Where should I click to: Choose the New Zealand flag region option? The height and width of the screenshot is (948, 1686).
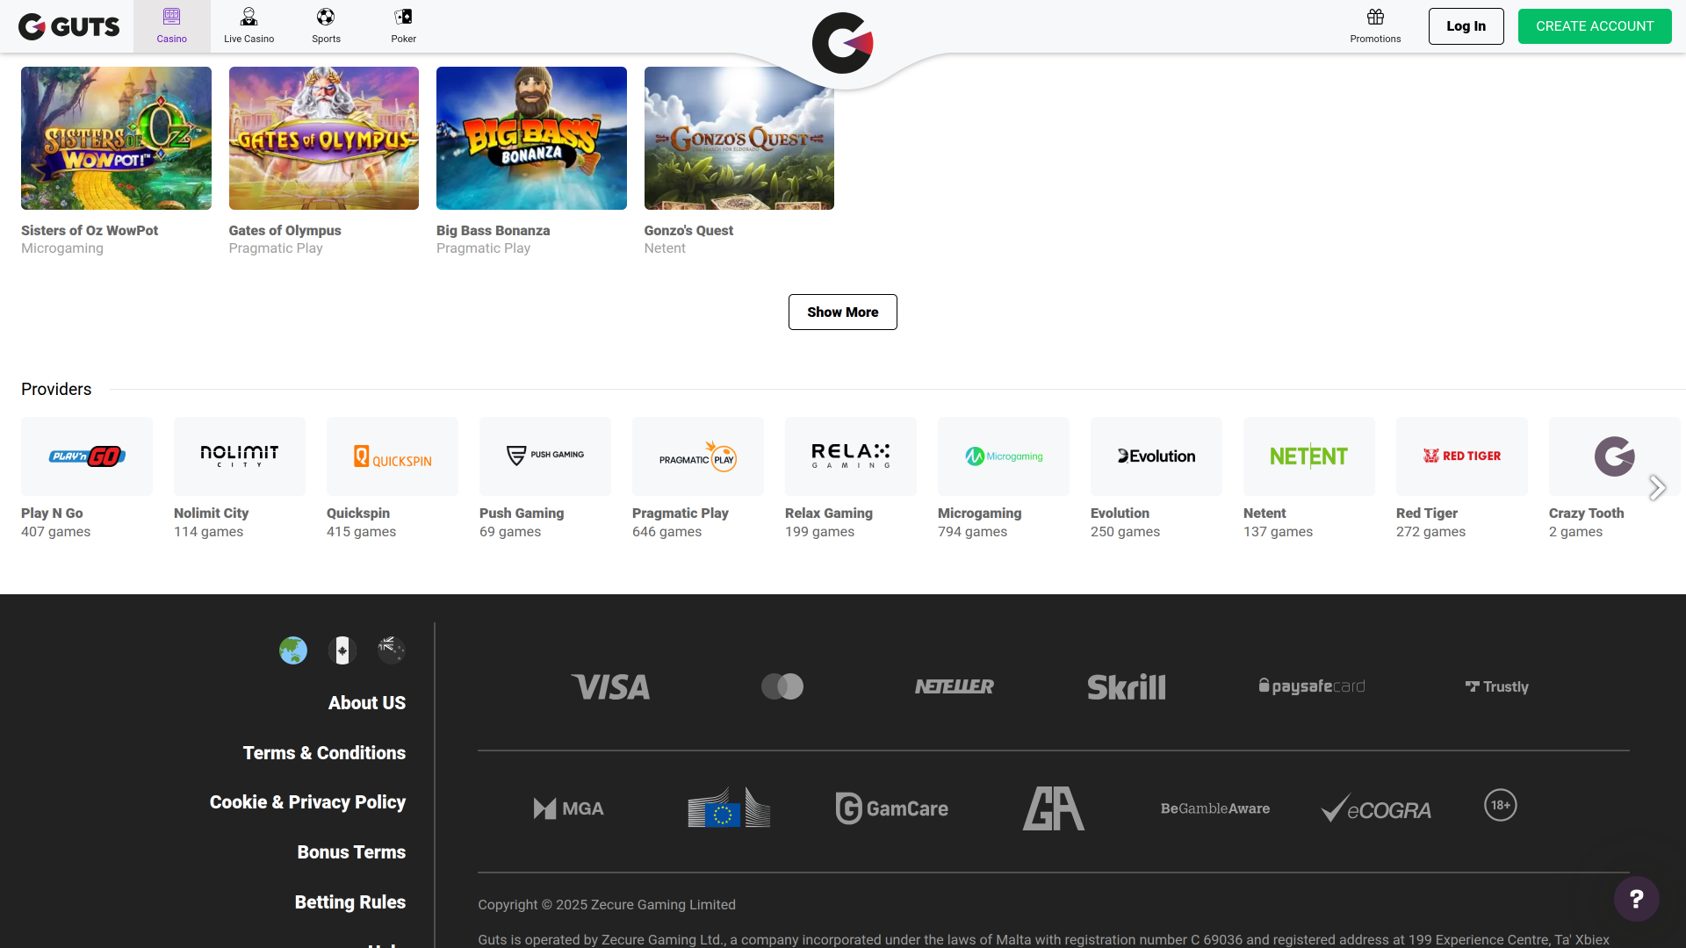391,650
